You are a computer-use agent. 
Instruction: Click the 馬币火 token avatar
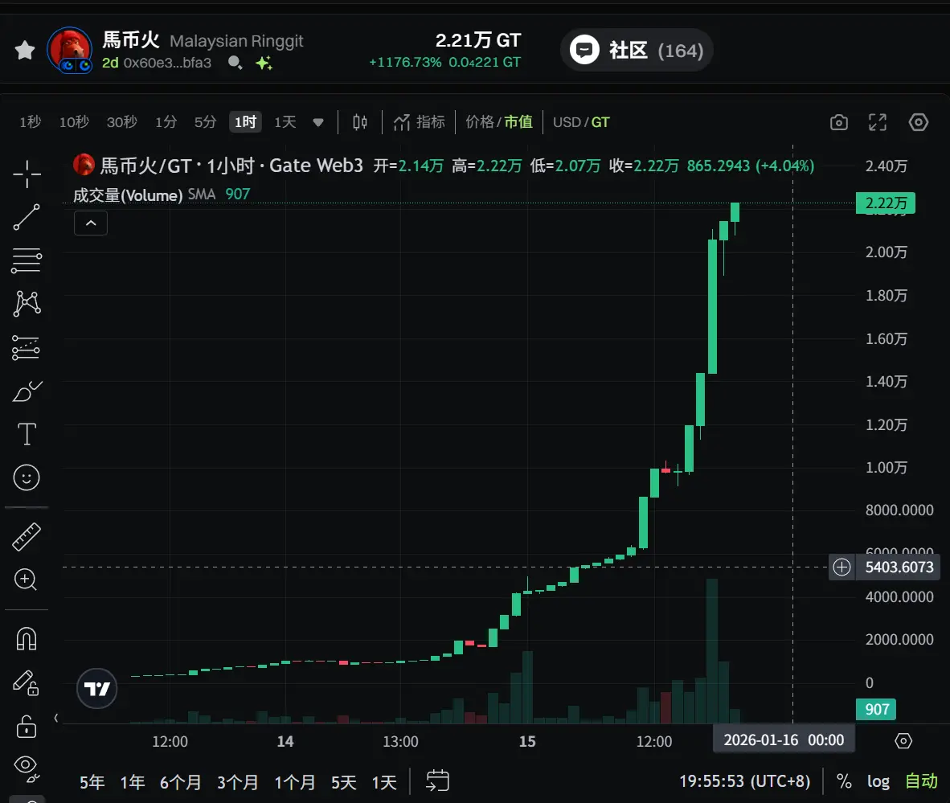[70, 50]
